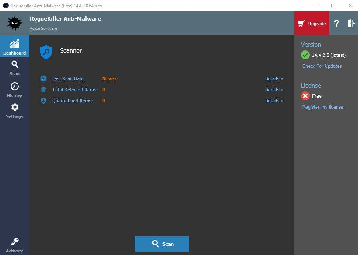Click the 'Last Scan Date:' label
The height and width of the screenshot is (255, 358).
click(69, 78)
